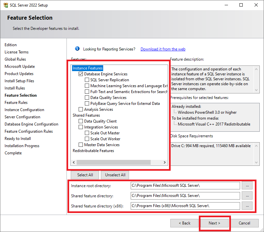Check the Analysis Services feature
The height and width of the screenshot is (232, 264).
[x=81, y=109]
